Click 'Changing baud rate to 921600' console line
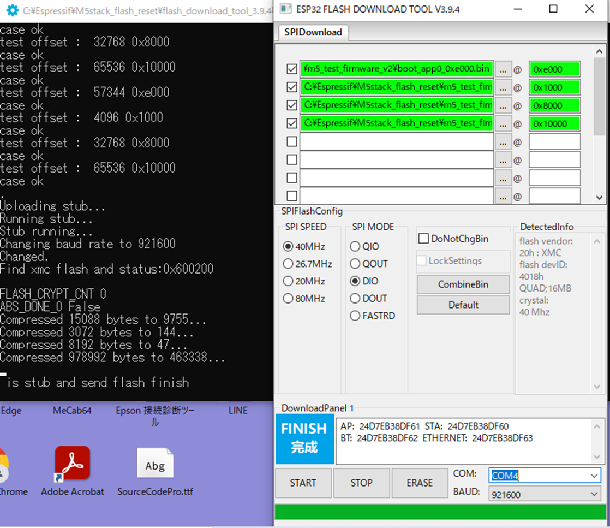 (x=88, y=244)
